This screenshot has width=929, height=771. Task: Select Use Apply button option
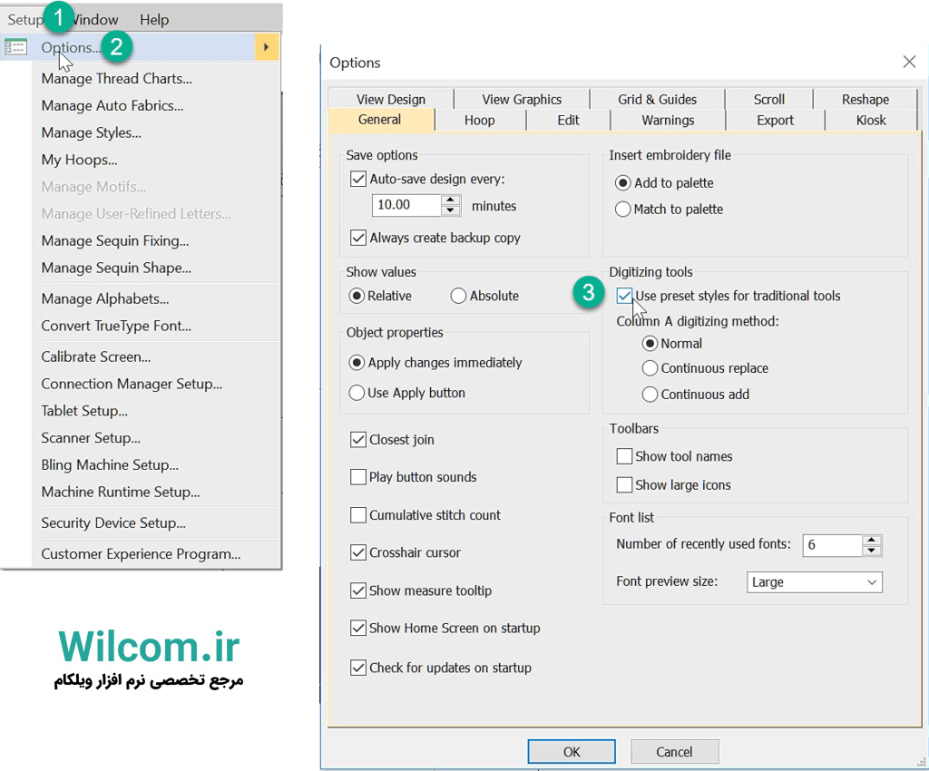click(x=357, y=393)
